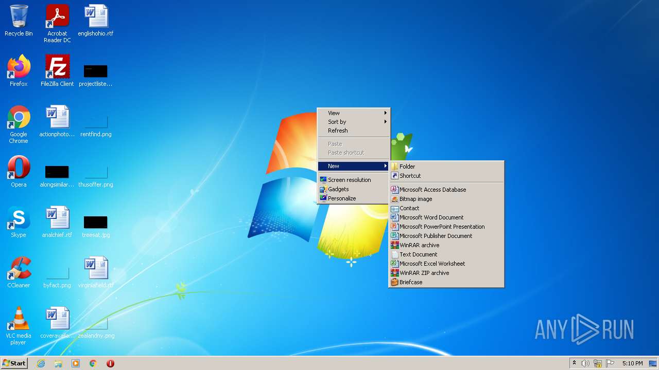Open the New submenu entry
This screenshot has height=370, width=659.
pos(354,166)
